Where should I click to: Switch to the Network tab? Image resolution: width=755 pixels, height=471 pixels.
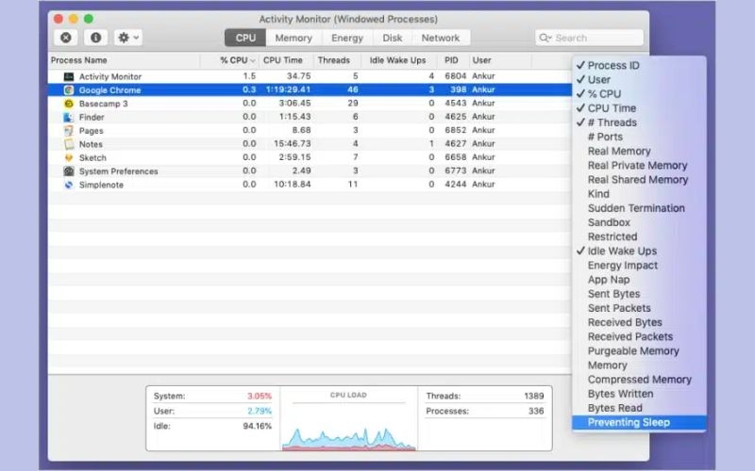tap(441, 38)
